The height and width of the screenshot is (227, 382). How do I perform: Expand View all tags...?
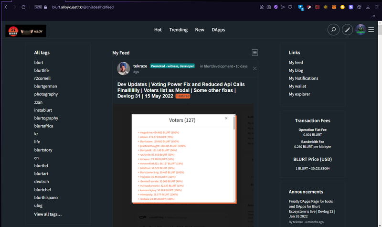click(48, 214)
